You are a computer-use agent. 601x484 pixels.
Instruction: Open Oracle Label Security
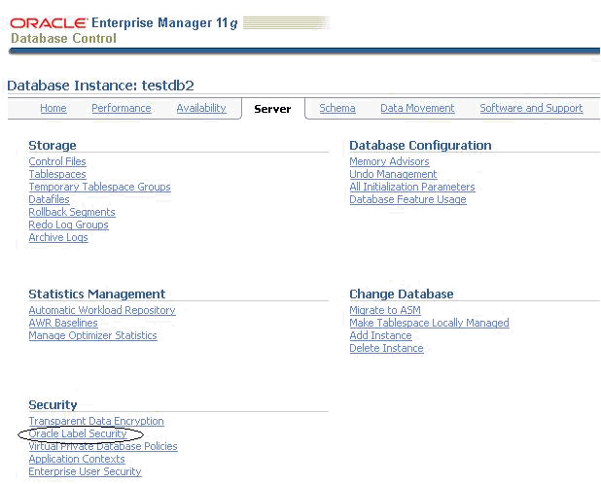[78, 433]
